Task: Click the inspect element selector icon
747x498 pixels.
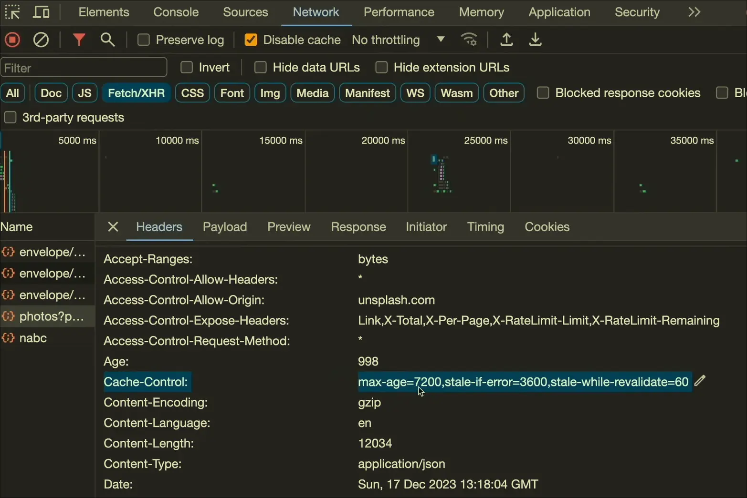Action: pyautogui.click(x=12, y=12)
